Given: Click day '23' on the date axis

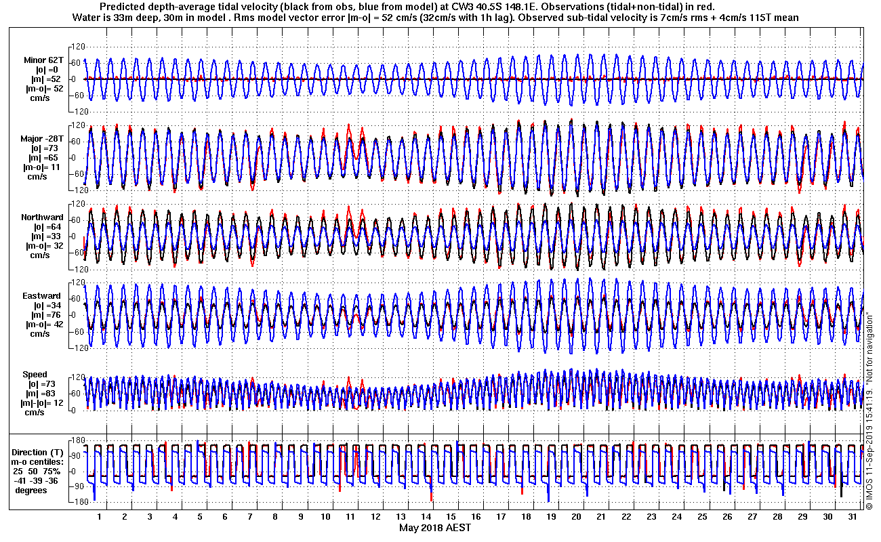Looking at the screenshot, I should click(x=652, y=516).
